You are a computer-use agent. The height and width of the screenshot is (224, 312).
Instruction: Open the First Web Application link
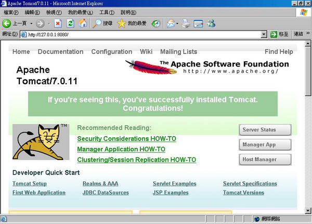point(39,193)
